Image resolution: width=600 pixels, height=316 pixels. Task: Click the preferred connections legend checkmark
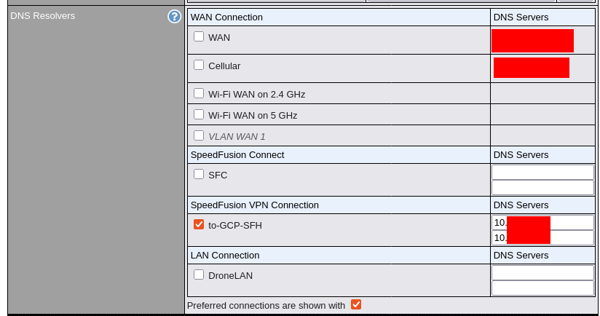[356, 304]
